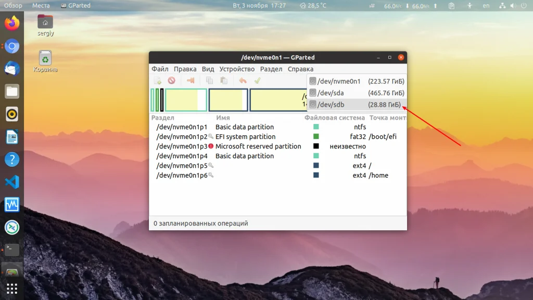Image resolution: width=533 pixels, height=300 pixels.
Task: Open Firefox from the dock
Action: (x=12, y=23)
